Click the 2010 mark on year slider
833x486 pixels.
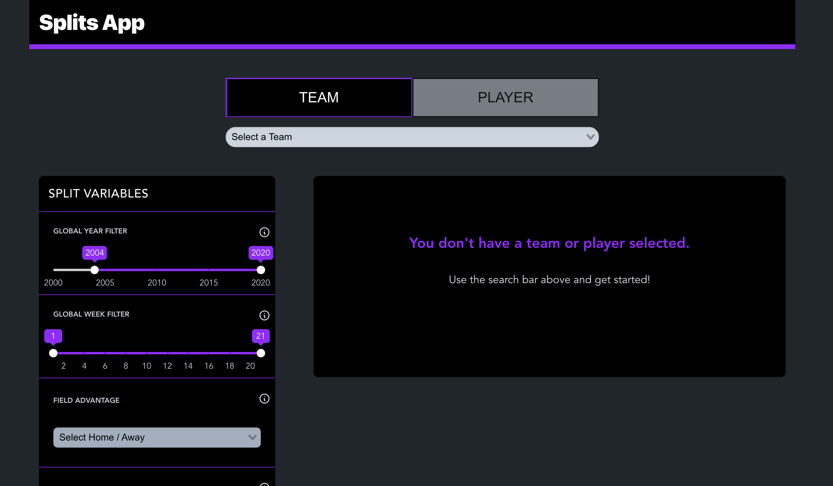click(x=157, y=283)
